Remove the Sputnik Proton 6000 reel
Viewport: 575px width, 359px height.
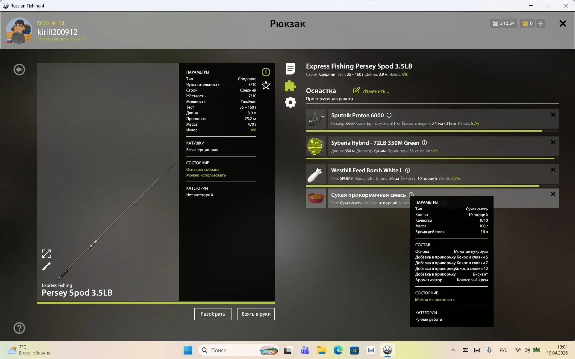pyautogui.click(x=553, y=115)
